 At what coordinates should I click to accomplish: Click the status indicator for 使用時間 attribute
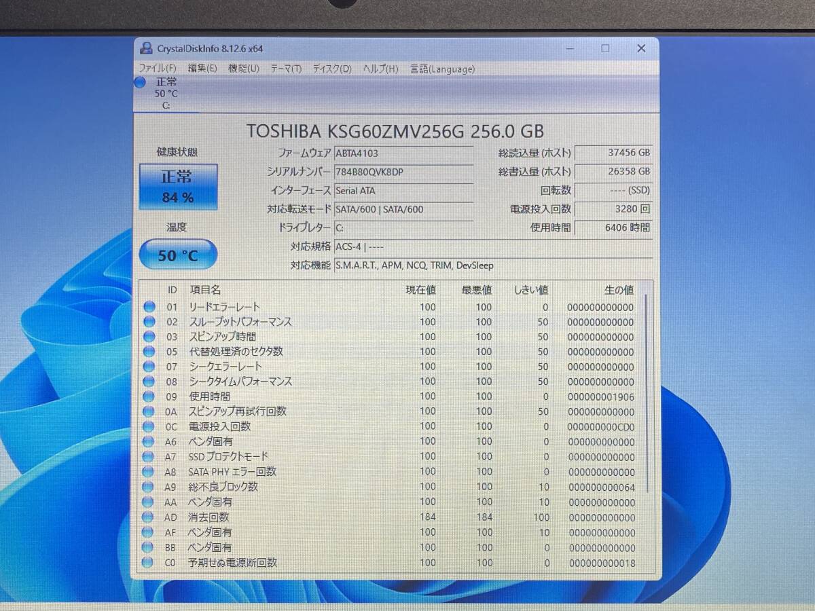click(149, 396)
